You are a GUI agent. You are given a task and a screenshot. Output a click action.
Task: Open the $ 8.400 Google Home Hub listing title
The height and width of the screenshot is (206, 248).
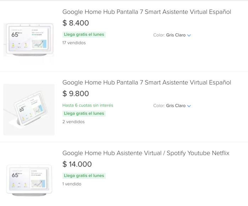tap(147, 12)
